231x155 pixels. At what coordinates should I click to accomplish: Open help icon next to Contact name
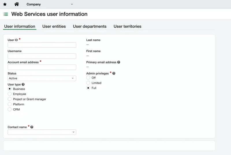pos(32,127)
